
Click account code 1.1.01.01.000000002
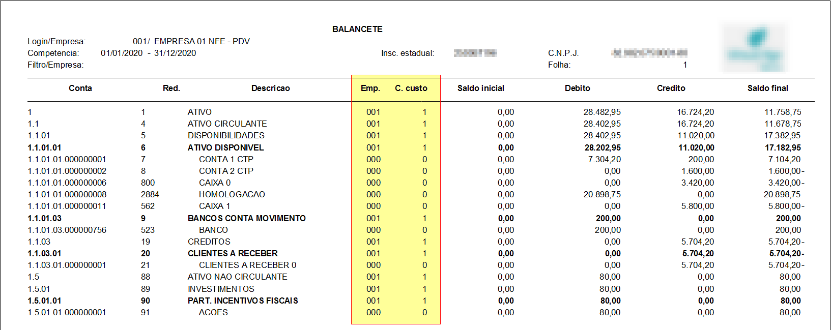67,171
